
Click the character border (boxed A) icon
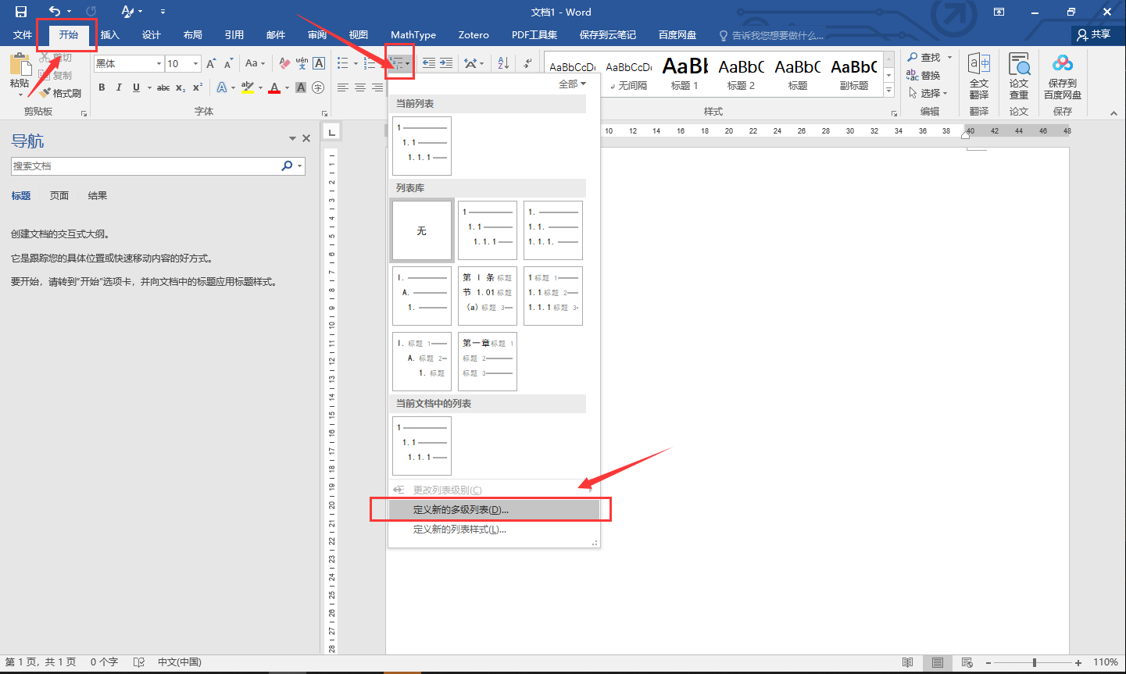point(319,64)
